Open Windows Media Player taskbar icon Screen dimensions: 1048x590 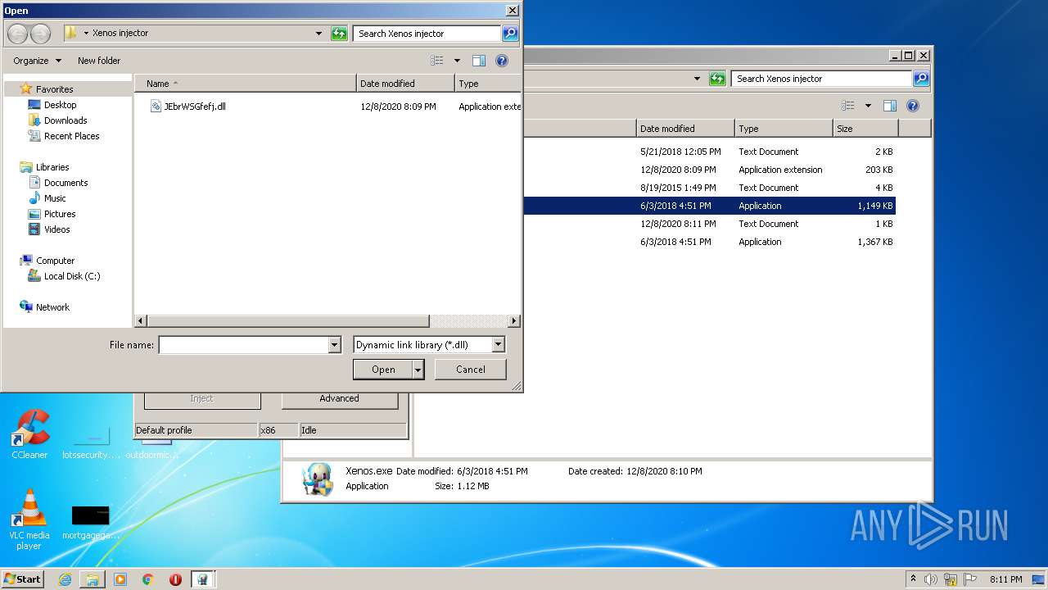120,579
